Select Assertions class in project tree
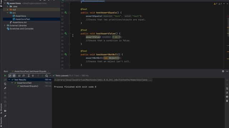 pyautogui.click(x=21, y=16)
